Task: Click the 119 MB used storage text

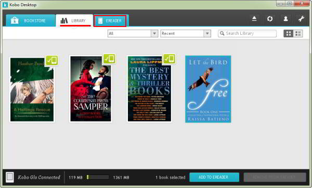Action: (x=75, y=177)
